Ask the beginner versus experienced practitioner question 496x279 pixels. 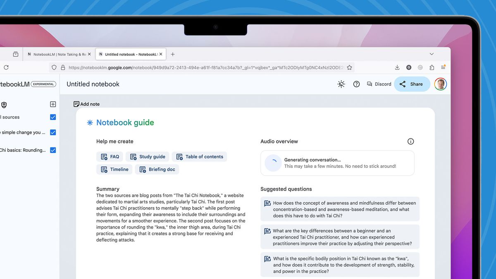(340, 237)
